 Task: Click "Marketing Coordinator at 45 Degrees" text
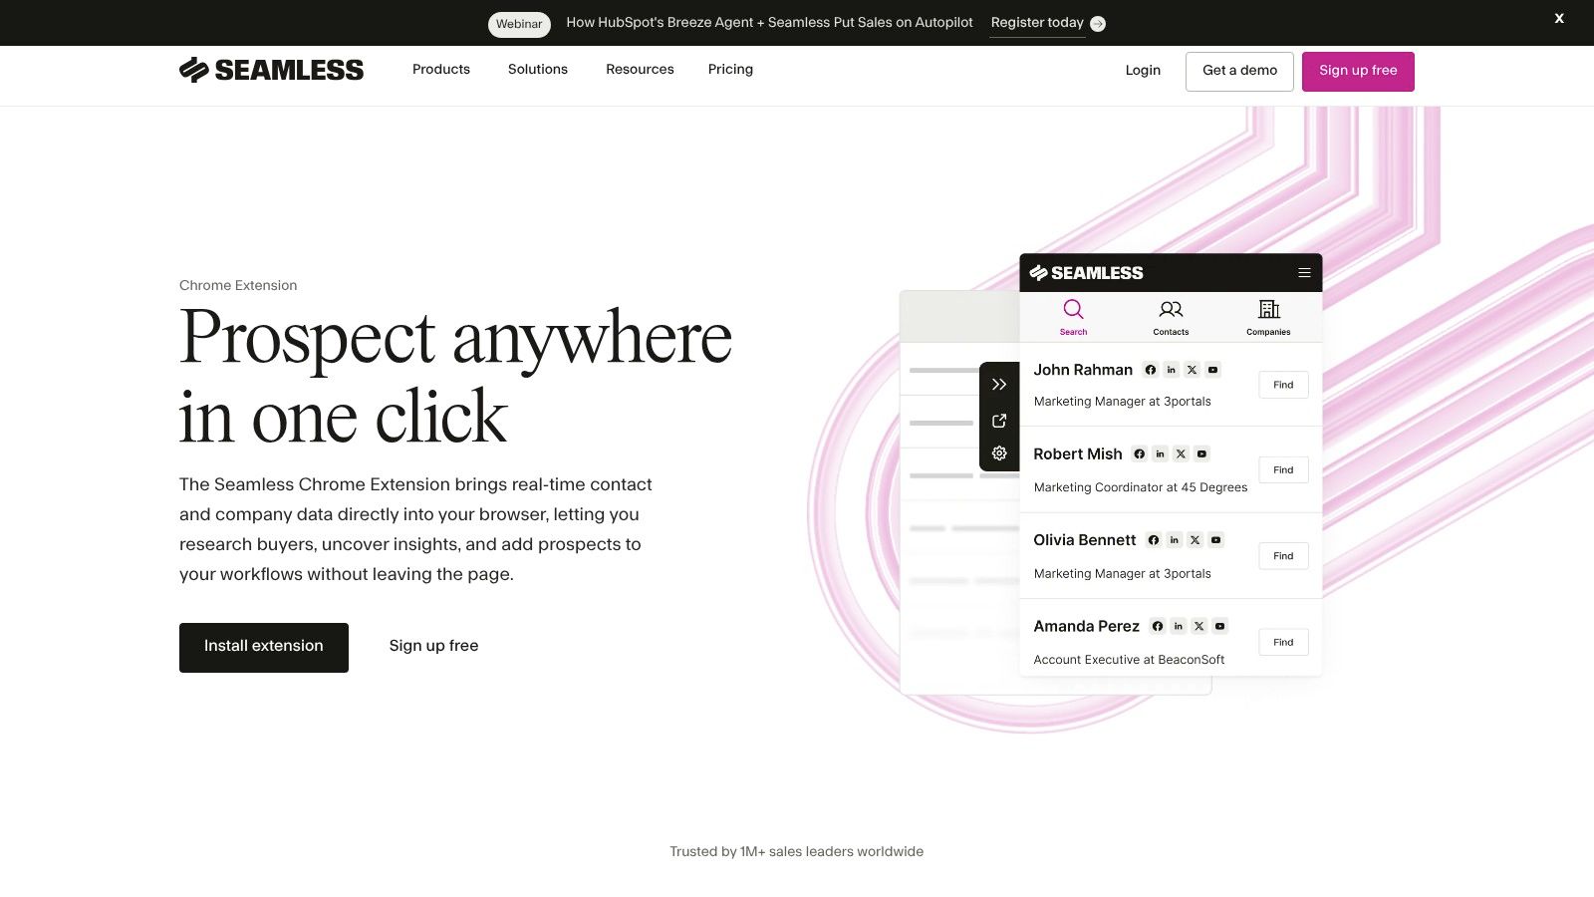pos(1141,487)
